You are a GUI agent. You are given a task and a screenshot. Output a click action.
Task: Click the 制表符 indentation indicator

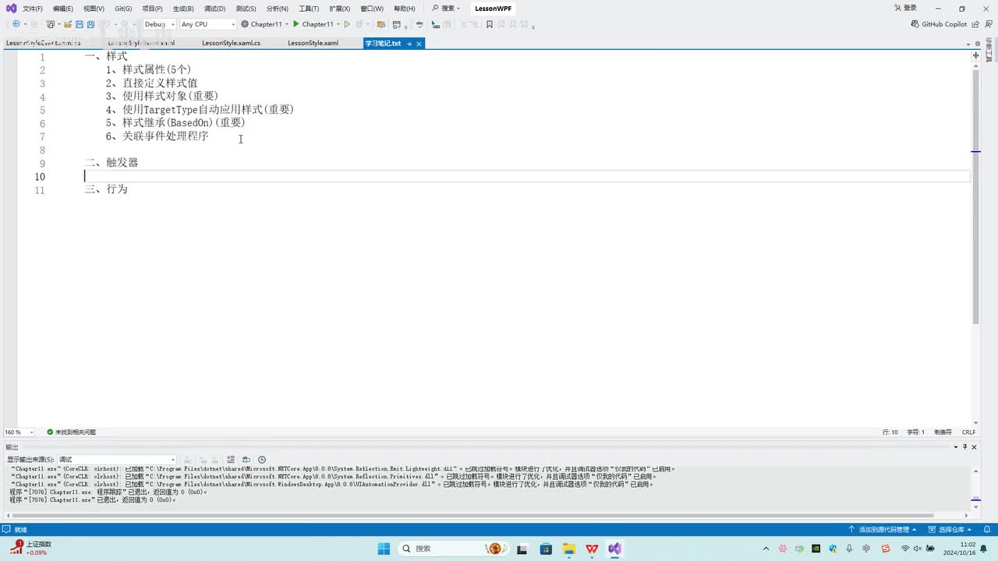tap(943, 432)
